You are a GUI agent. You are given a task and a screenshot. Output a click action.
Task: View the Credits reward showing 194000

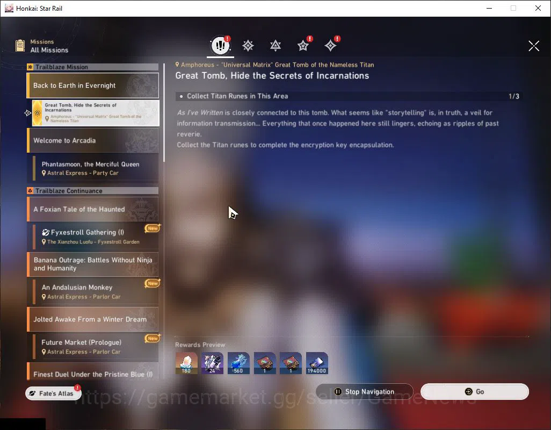tap(317, 363)
